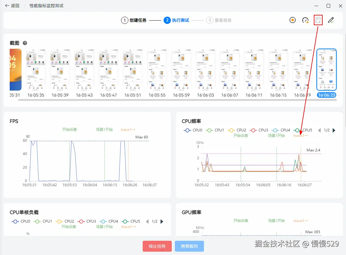Click the stop recording icon in toolbar

292,20
